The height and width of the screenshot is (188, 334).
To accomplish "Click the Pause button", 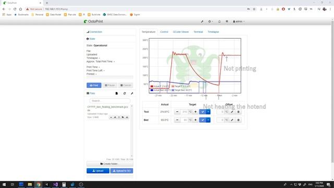I will [x=110, y=85].
